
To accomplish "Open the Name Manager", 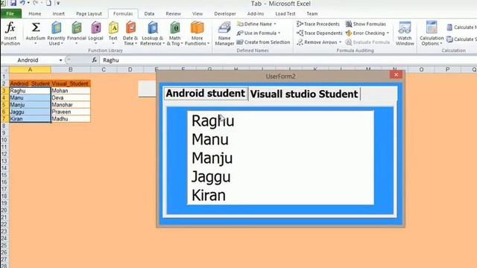I will [x=224, y=33].
